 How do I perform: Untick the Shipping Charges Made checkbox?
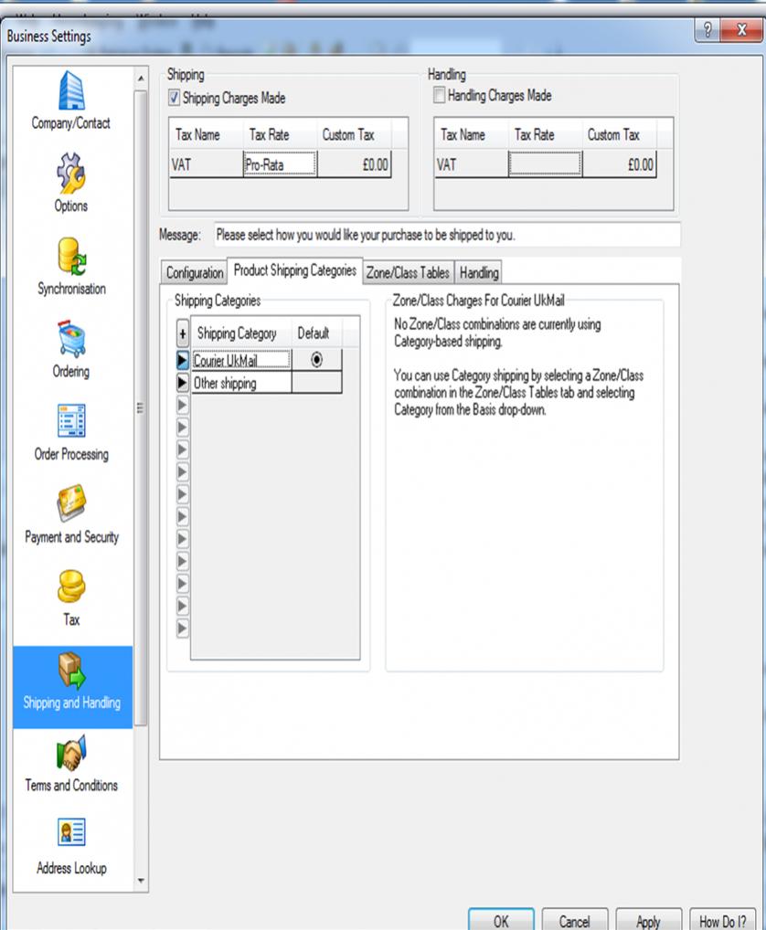click(x=175, y=98)
